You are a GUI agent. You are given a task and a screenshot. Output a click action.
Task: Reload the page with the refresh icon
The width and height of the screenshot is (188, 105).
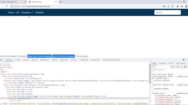6,6
